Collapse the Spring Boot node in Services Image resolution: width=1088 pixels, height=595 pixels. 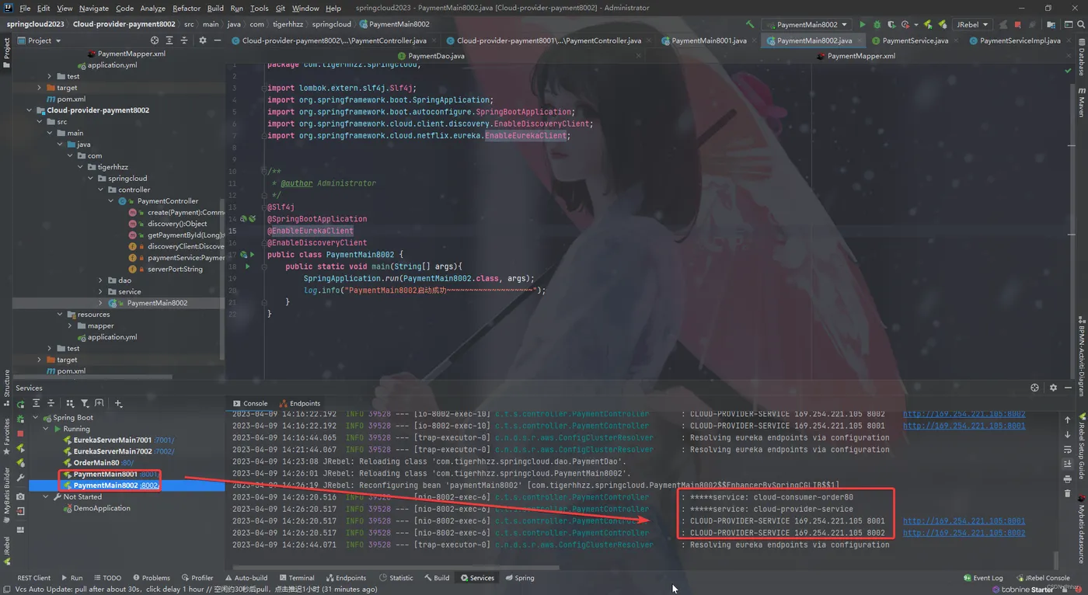(x=36, y=418)
